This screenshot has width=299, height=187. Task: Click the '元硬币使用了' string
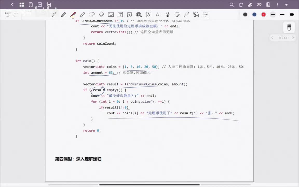tap(159, 113)
